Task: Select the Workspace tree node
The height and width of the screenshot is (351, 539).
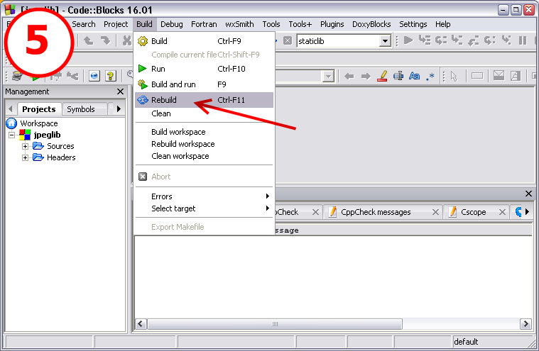Action: pyautogui.click(x=39, y=123)
